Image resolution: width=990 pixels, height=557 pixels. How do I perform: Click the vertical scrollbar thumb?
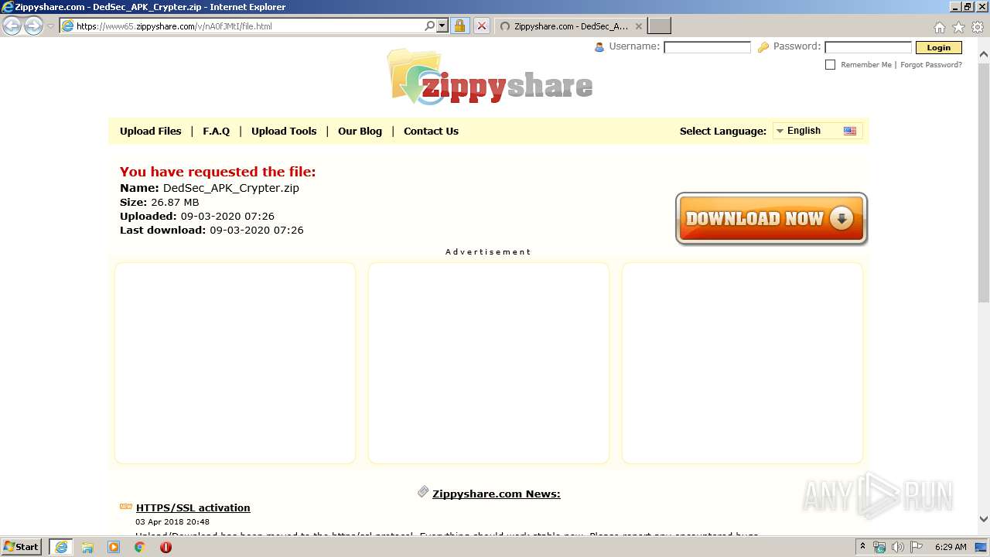click(984, 182)
